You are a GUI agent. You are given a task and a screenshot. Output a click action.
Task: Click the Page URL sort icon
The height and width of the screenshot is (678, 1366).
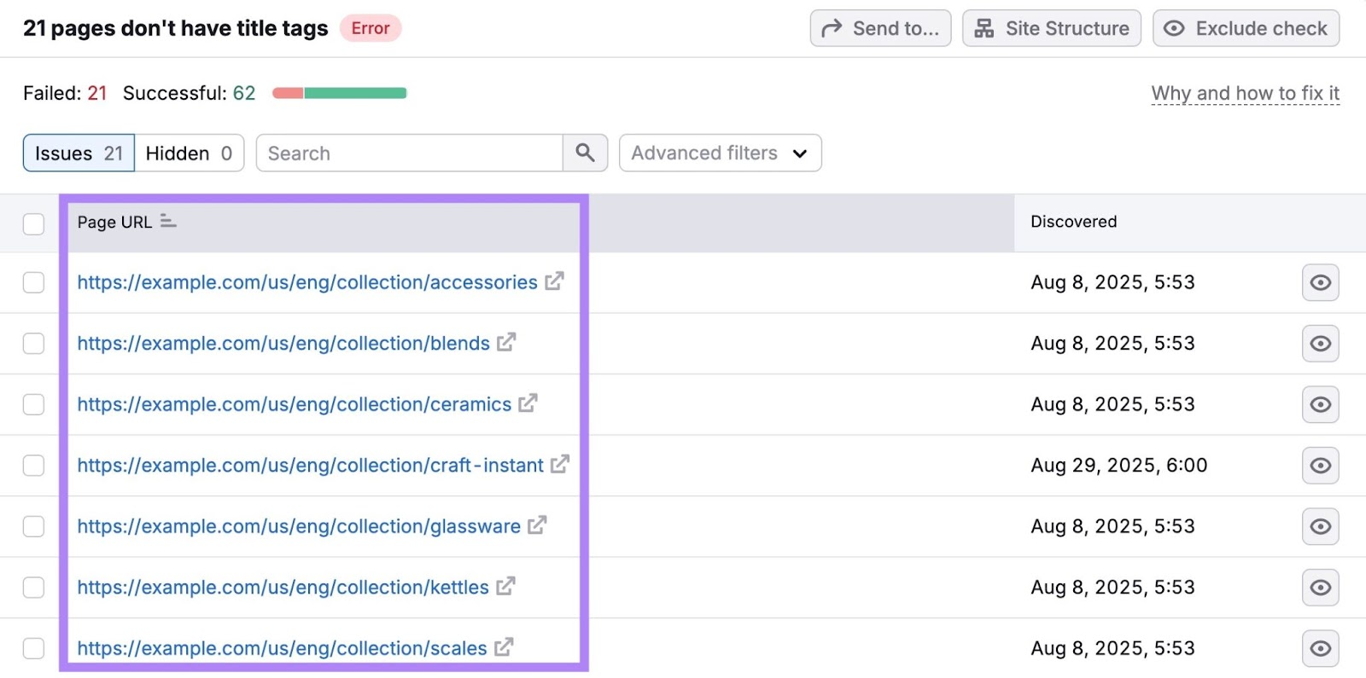pos(168,222)
